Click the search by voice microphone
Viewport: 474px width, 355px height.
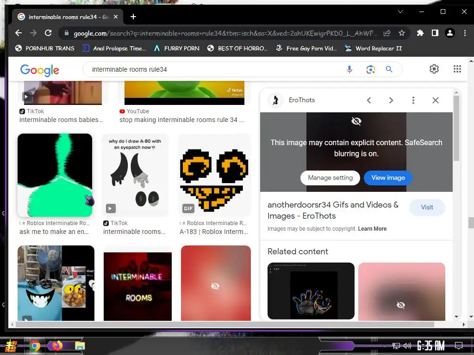pos(349,69)
